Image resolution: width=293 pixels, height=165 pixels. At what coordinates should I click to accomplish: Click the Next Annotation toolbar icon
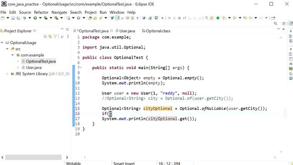coord(224,18)
